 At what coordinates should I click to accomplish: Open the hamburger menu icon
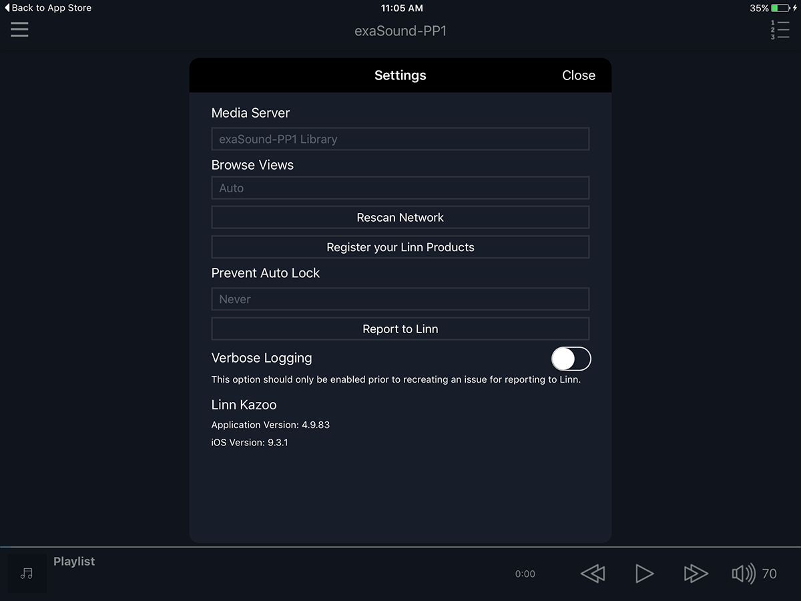click(x=19, y=29)
